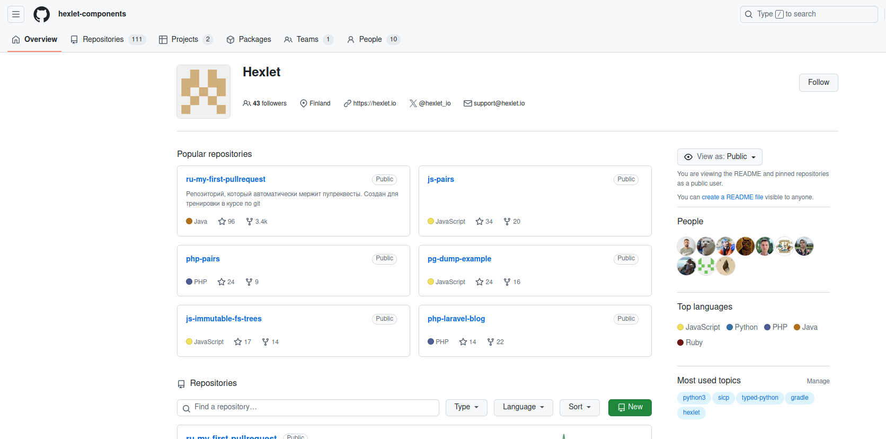This screenshot has width=886, height=439.
Task: Click the fork icon on php-laravel-blog card
Action: pyautogui.click(x=491, y=342)
